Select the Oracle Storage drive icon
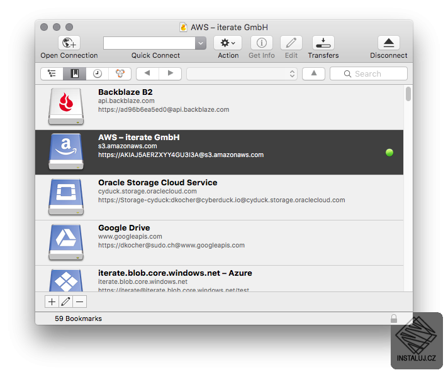The width and height of the screenshot is (448, 375). (x=66, y=197)
